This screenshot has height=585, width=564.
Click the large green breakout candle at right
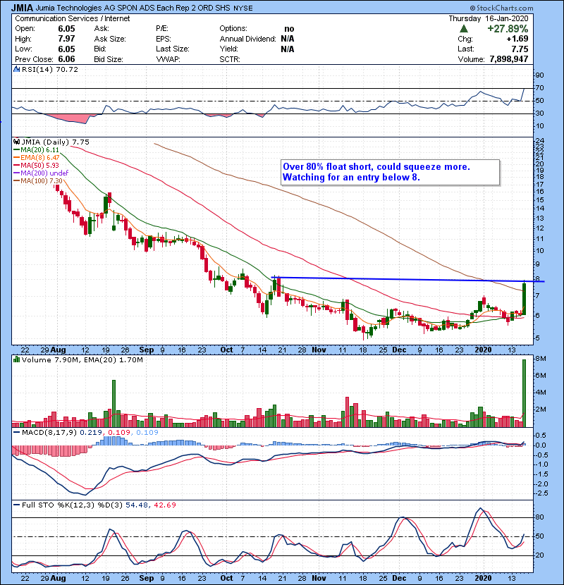524,298
